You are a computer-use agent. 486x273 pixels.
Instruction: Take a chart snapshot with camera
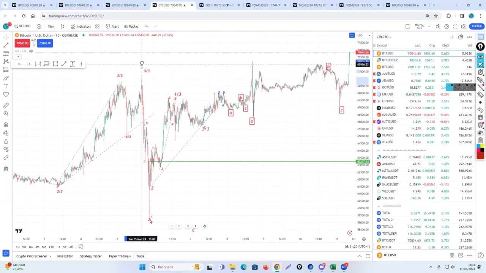pos(464,26)
